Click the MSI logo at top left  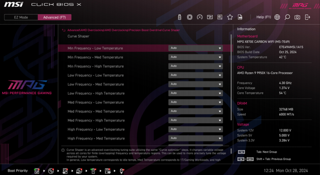pos(14,4)
